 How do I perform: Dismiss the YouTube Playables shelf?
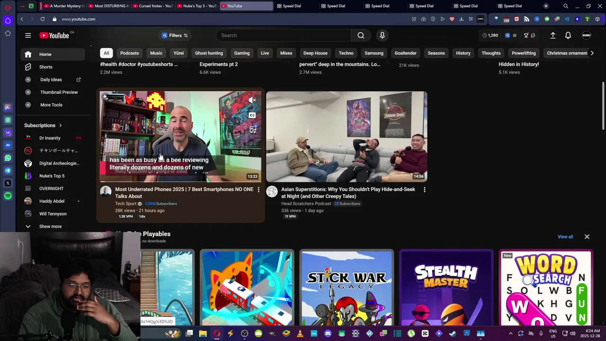(x=587, y=237)
